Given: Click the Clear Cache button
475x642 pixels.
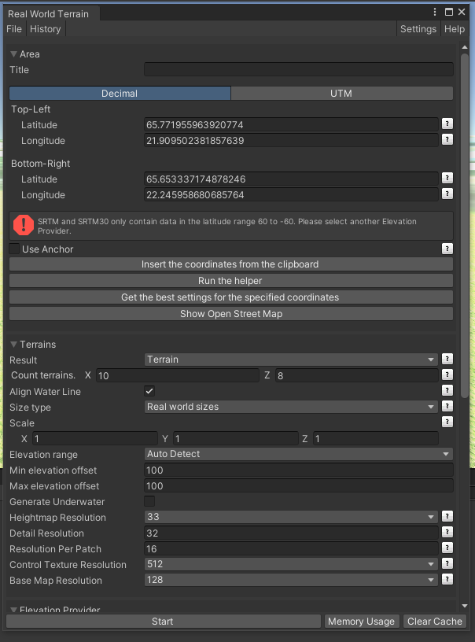Looking at the screenshot, I should [434, 621].
